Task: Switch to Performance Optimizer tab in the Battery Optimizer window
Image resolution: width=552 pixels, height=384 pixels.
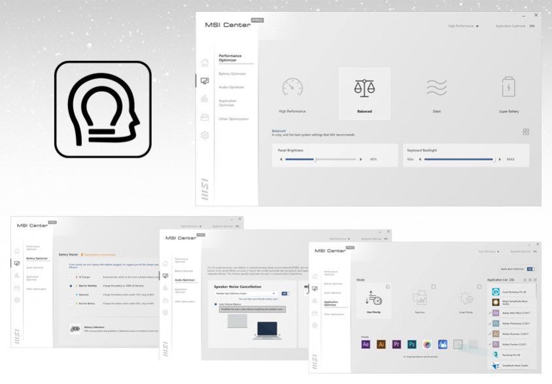Action: click(33, 248)
